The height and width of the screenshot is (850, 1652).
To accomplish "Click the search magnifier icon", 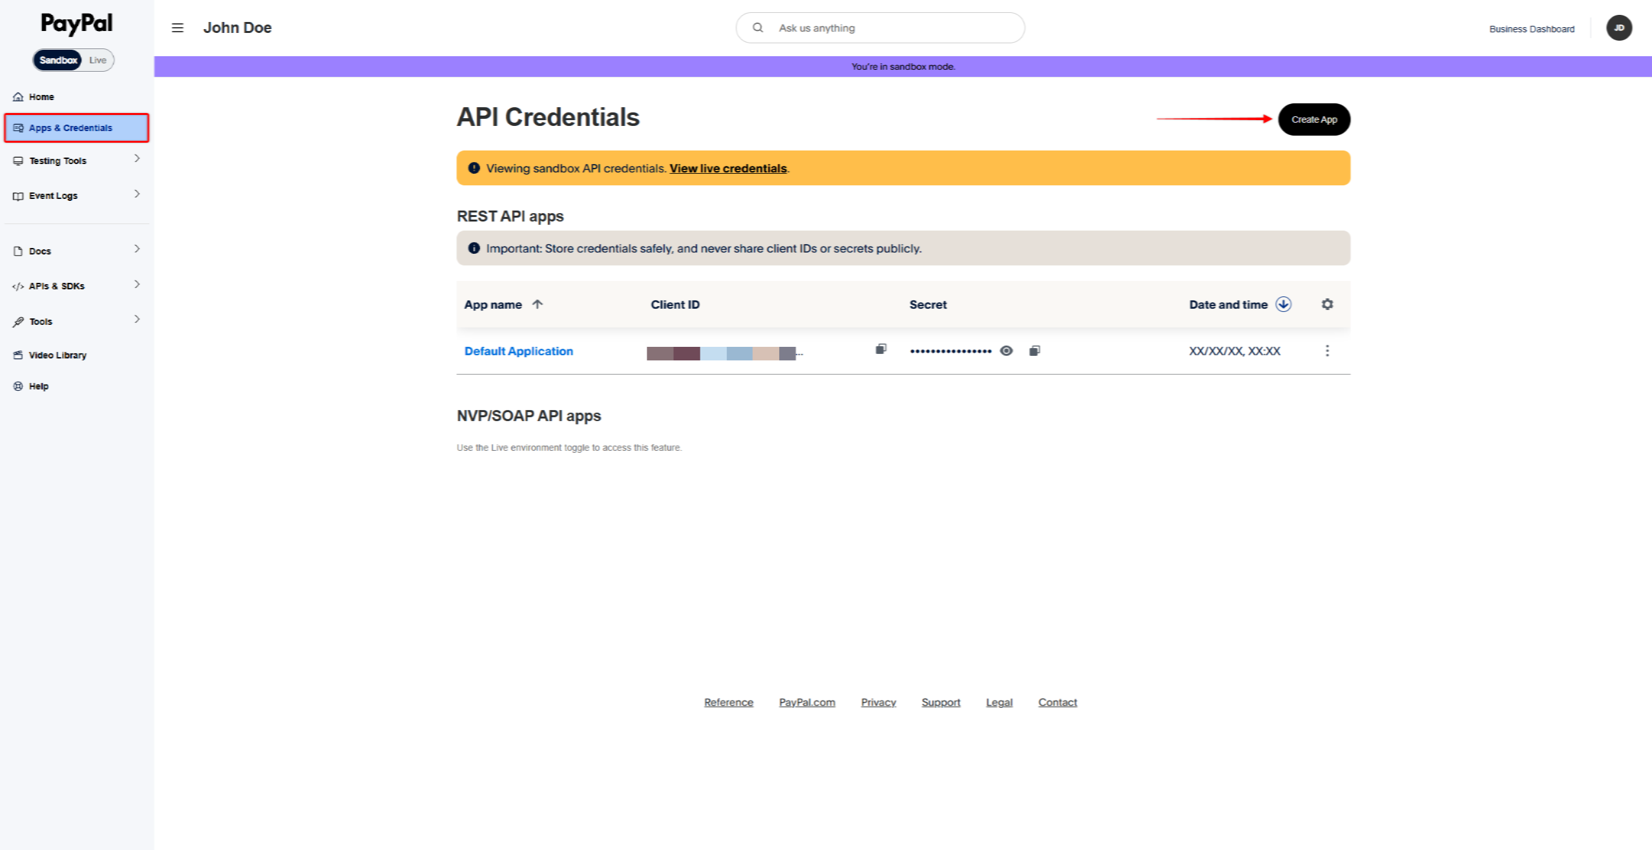I will point(758,28).
